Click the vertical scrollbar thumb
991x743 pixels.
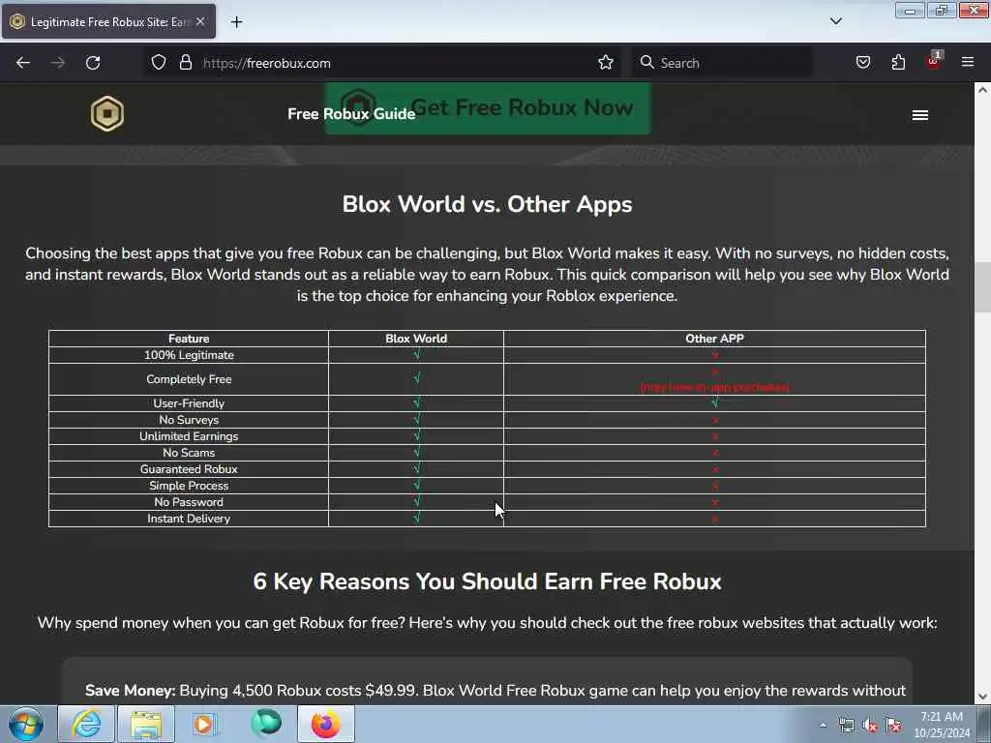982,286
